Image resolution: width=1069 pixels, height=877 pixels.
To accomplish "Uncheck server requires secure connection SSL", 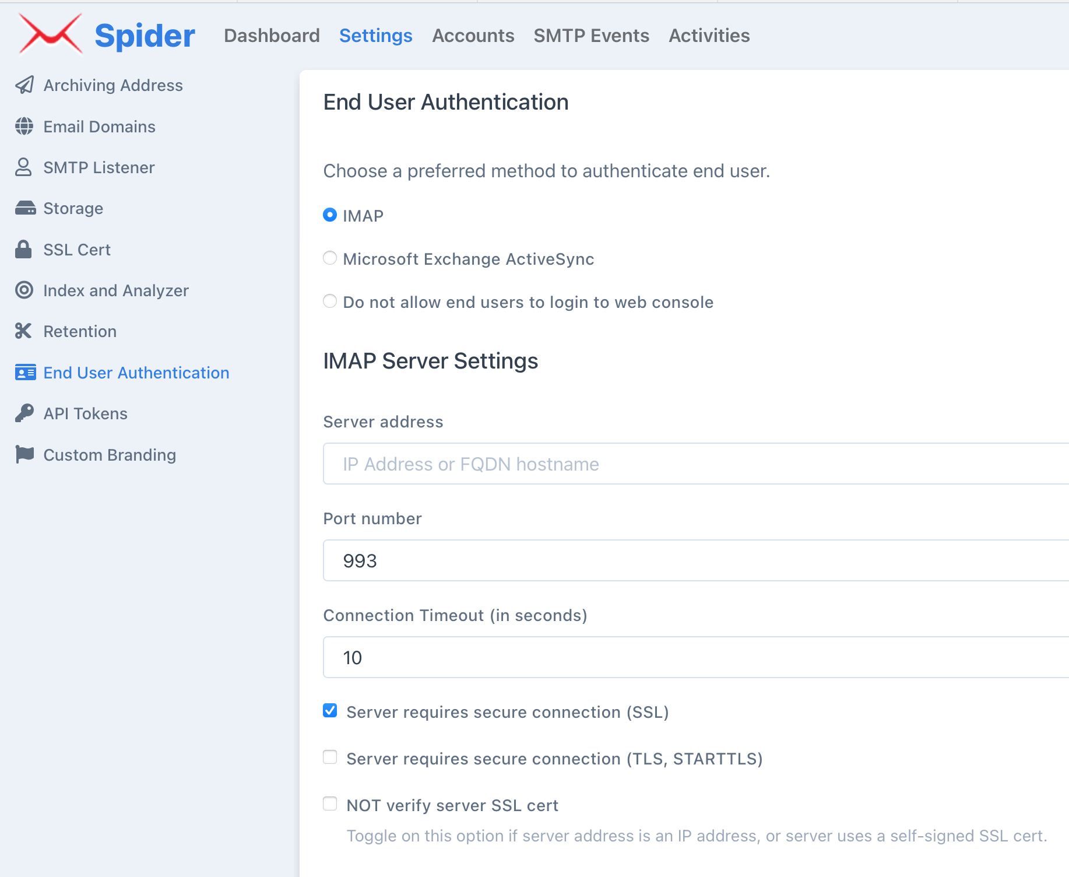I will tap(330, 710).
